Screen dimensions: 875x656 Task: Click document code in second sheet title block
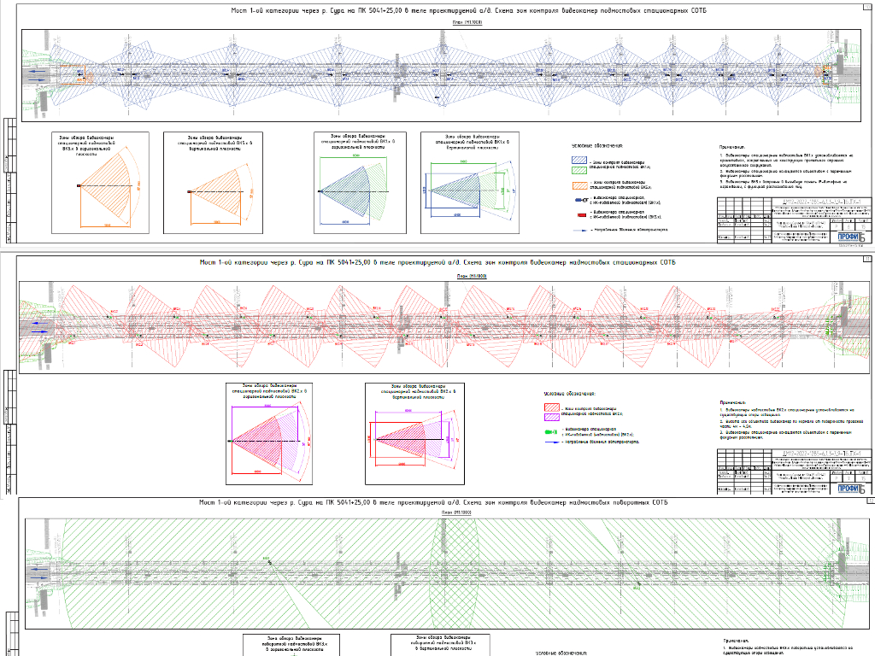click(x=821, y=454)
